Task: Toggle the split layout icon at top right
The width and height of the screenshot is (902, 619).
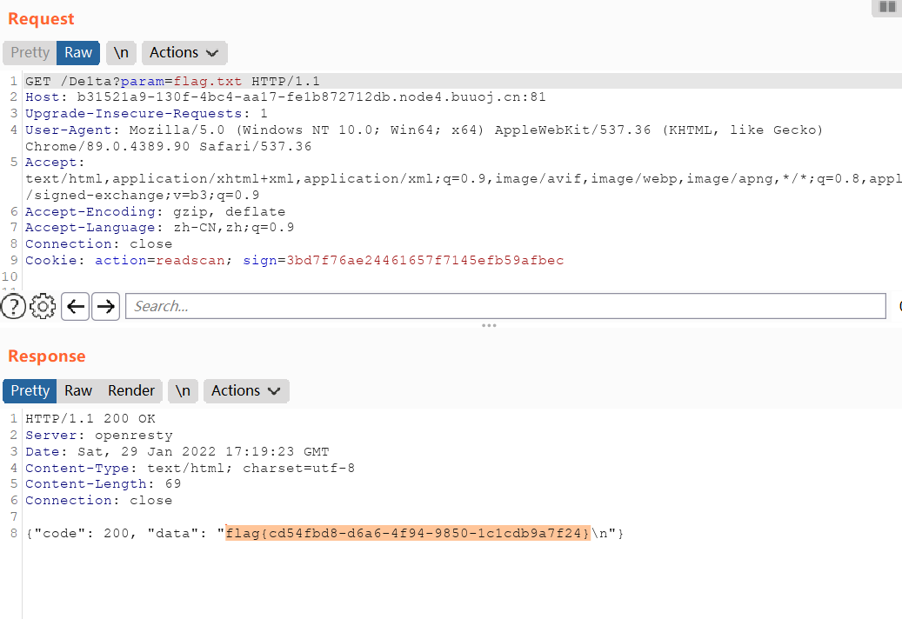Action: coord(887,8)
